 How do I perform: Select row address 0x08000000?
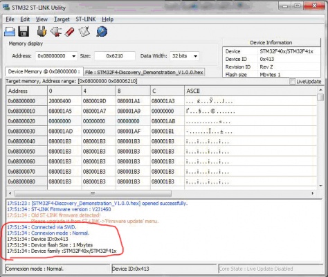point(27,101)
